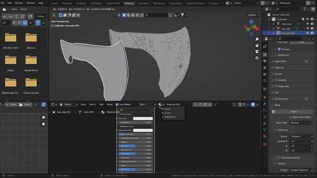Hide low poly.001 with eye icon
The width and height of the screenshot is (317, 178).
pyautogui.click(x=308, y=33)
